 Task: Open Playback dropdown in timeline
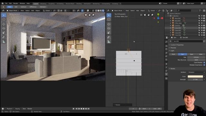(10, 109)
